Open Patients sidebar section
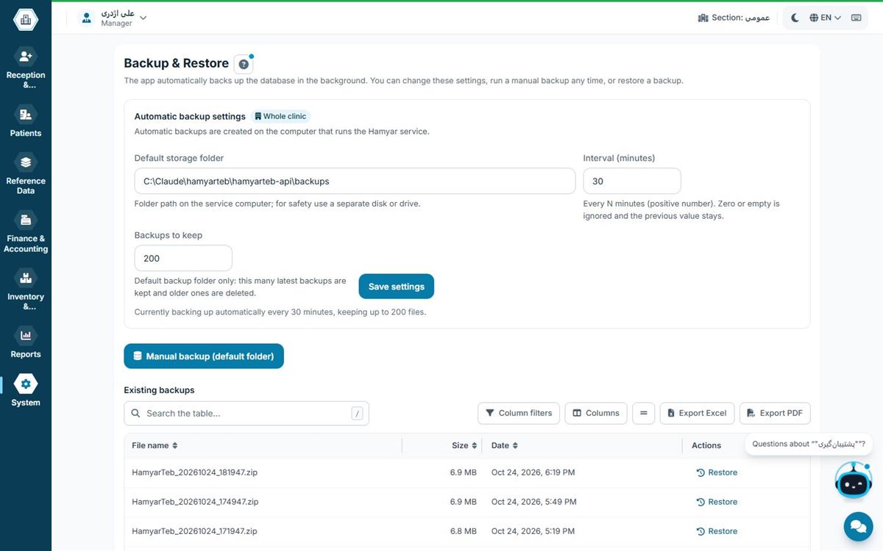Image resolution: width=883 pixels, height=551 pixels. (x=26, y=121)
